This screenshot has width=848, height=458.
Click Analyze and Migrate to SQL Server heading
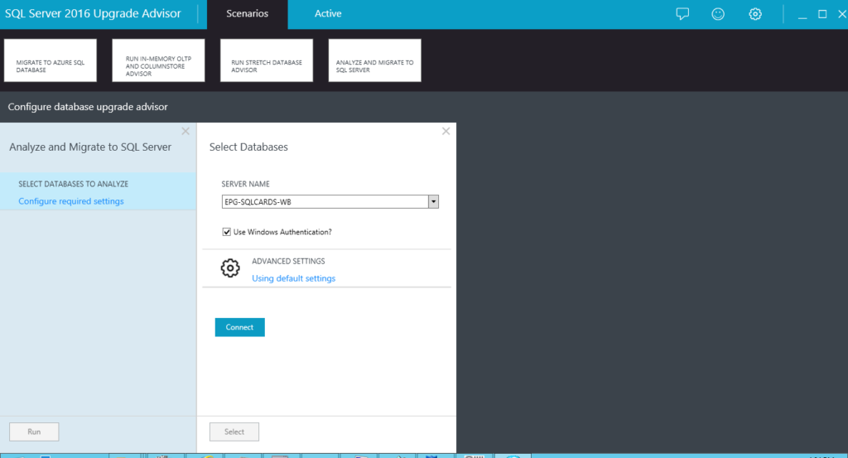pyautogui.click(x=90, y=147)
